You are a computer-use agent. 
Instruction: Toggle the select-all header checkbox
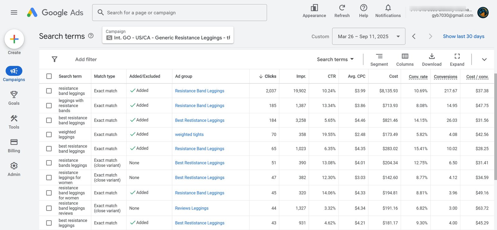coord(49,76)
